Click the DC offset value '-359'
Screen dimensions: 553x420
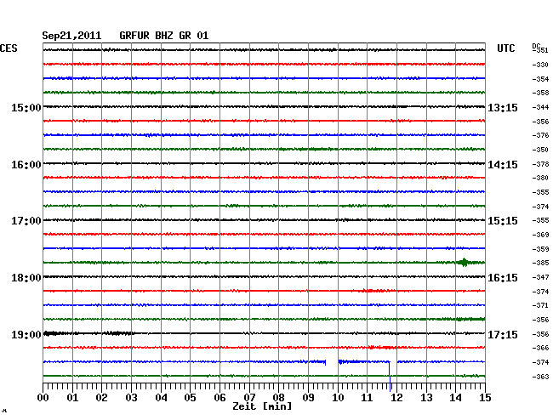pyautogui.click(x=540, y=249)
